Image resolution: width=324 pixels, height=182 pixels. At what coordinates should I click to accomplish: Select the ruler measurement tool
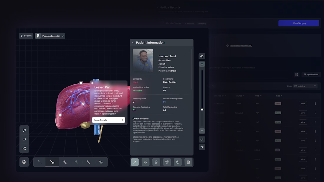click(88, 162)
